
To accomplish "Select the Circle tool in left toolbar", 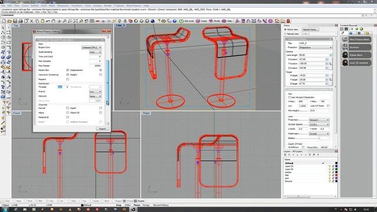I will pyautogui.click(x=3, y=38).
